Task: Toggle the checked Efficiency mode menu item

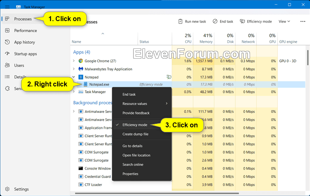Action: point(142,125)
